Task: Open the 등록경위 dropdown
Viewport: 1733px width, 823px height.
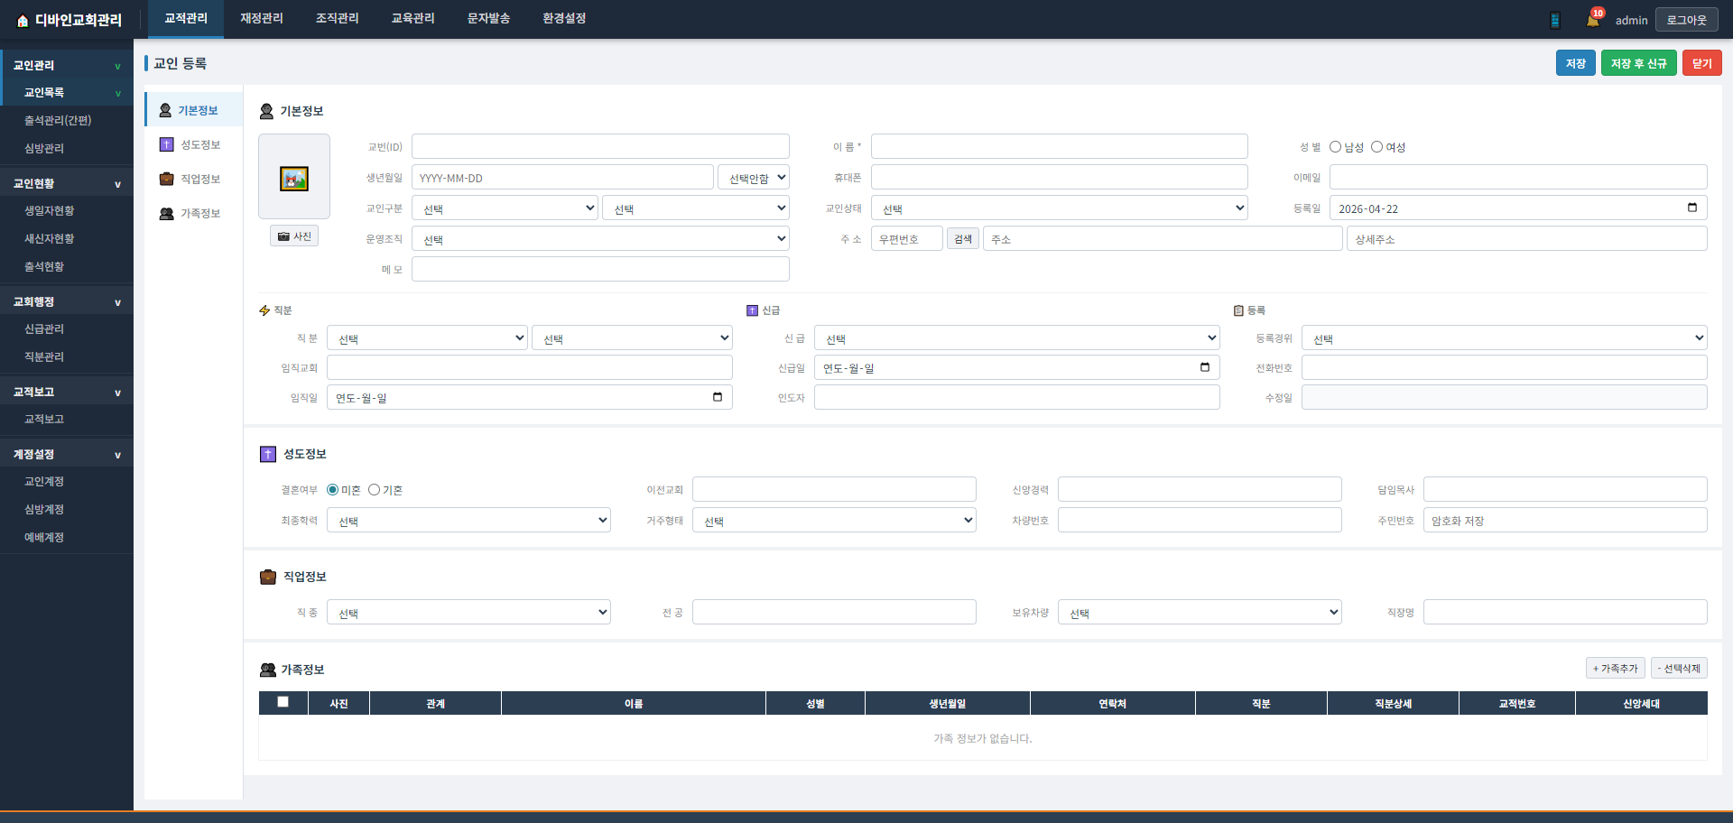Action: [1505, 338]
